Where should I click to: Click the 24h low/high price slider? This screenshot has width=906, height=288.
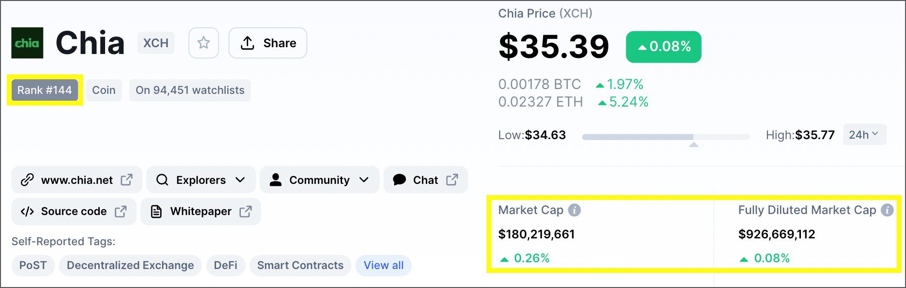coord(666,137)
